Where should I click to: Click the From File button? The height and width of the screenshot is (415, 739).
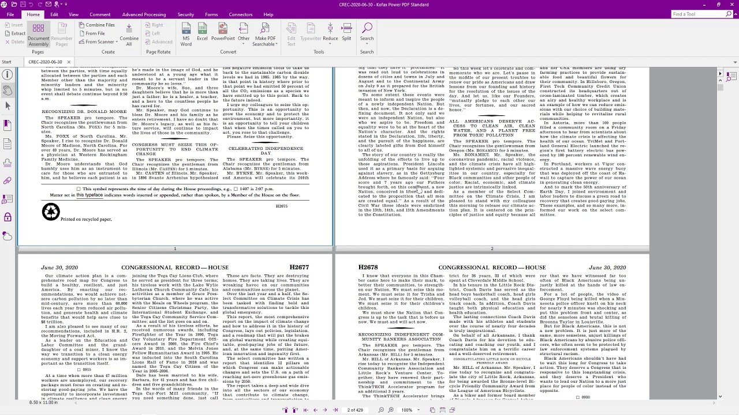tap(91, 33)
